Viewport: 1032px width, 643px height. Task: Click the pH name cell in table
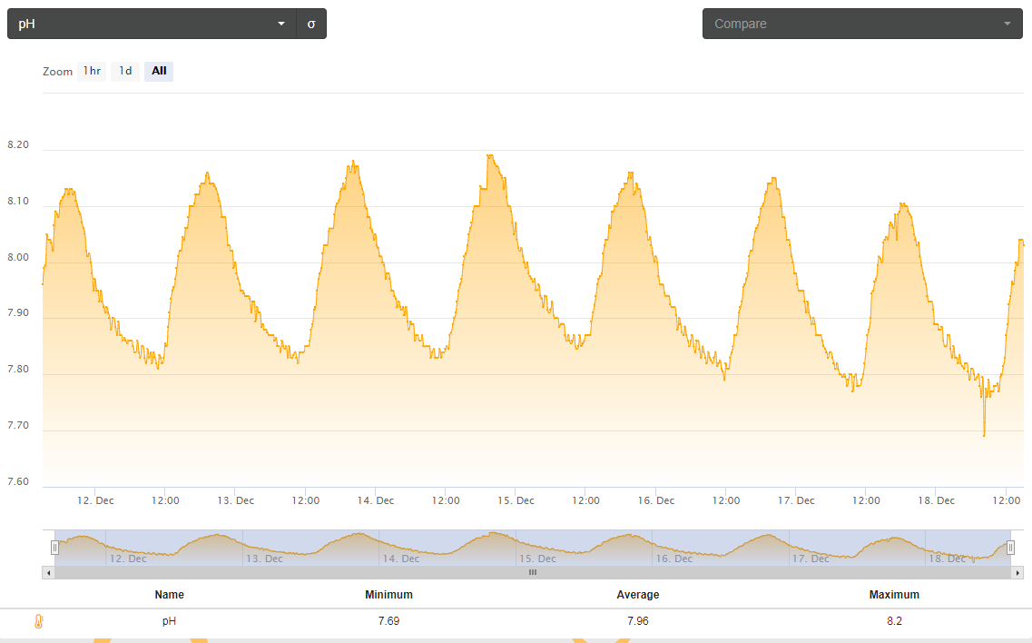(169, 621)
